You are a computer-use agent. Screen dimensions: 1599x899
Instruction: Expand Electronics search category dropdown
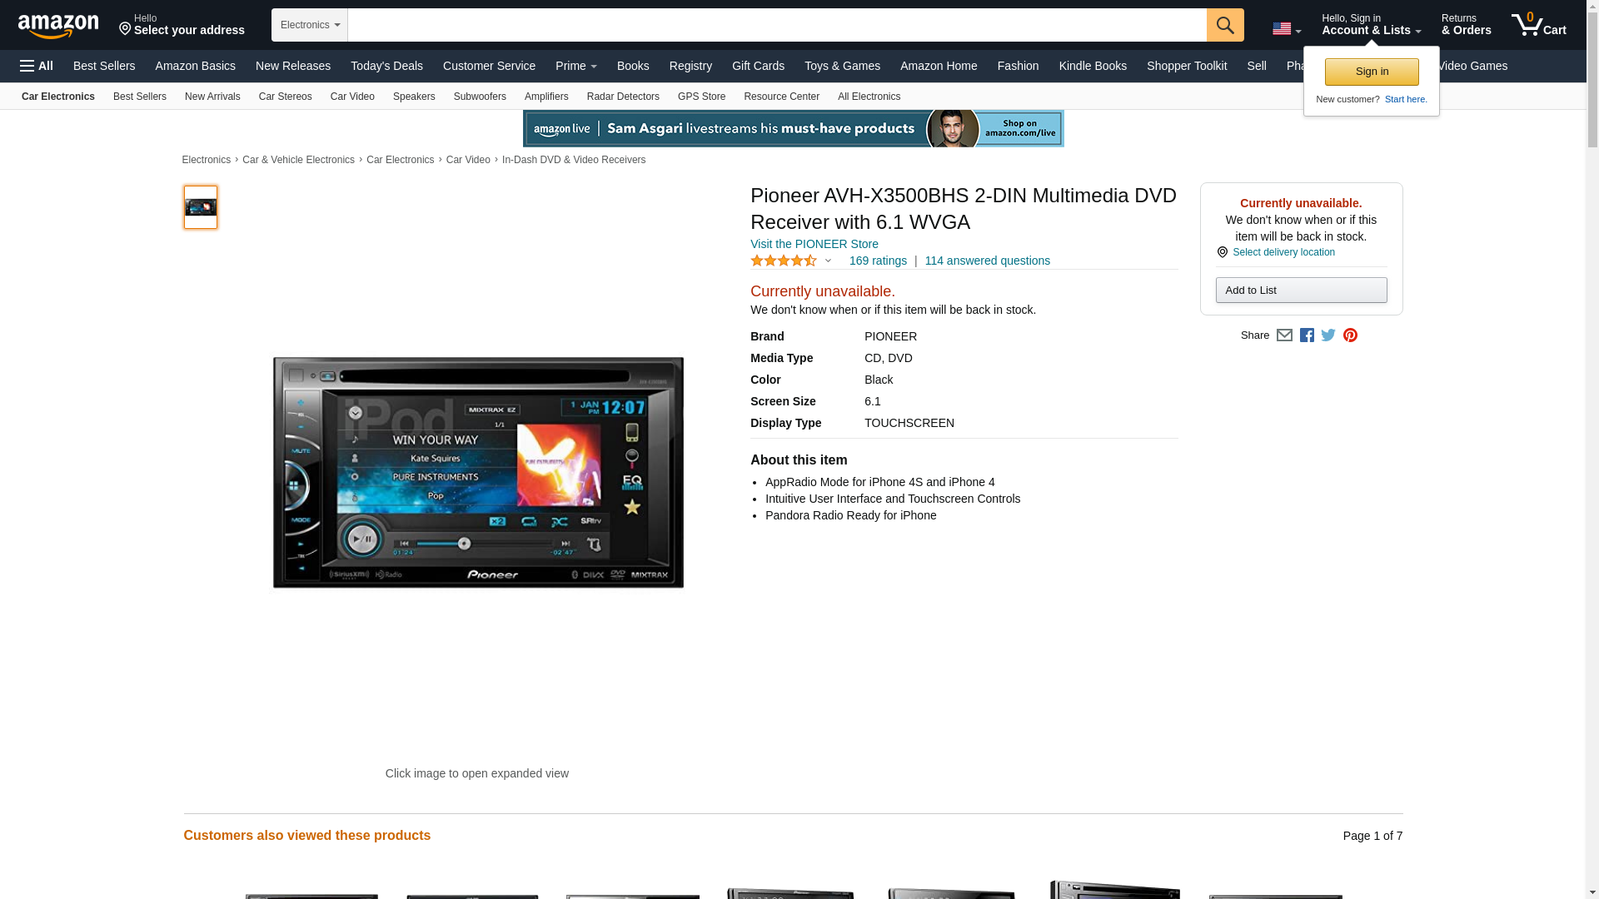tap(310, 25)
